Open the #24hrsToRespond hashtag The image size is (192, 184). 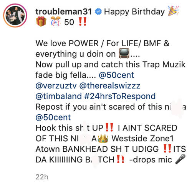120,96
